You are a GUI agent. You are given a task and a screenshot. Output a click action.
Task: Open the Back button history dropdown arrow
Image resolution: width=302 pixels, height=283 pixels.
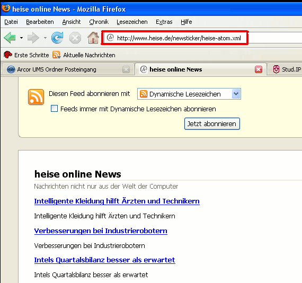(x=21, y=38)
